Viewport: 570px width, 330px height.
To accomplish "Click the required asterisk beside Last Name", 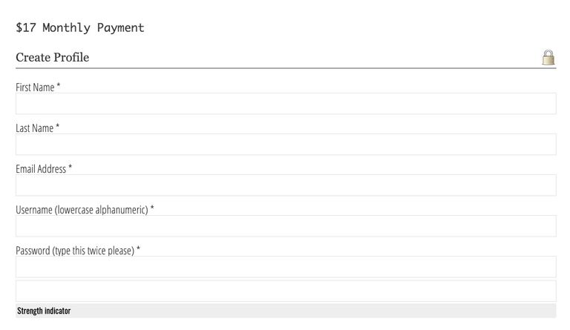I will (58, 128).
